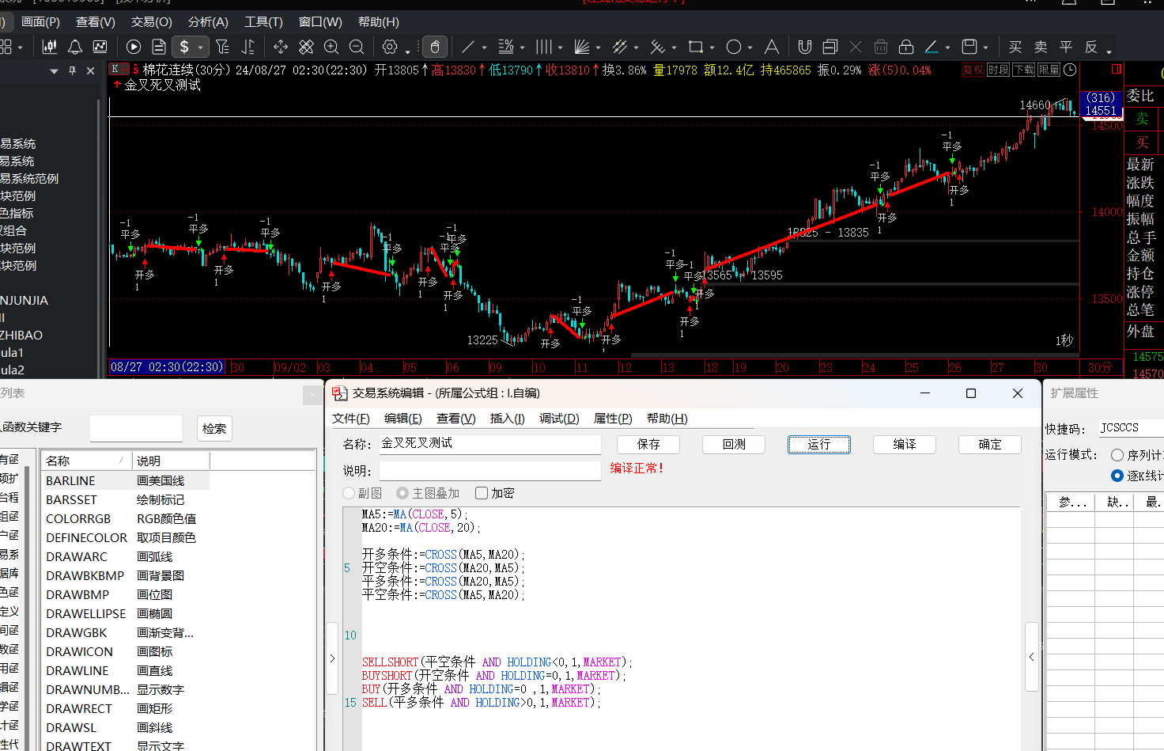This screenshot has width=1164, height=751.
Task: Click the 快捷码 JCSCCS input field
Action: point(1131,428)
